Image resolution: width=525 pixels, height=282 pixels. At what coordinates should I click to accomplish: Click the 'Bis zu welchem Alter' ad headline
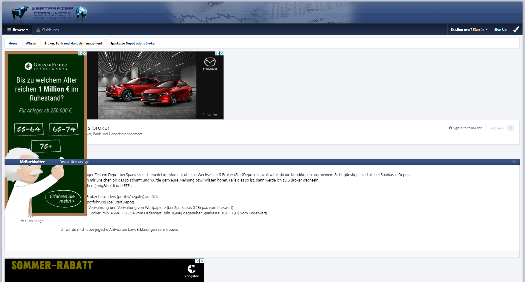point(47,89)
